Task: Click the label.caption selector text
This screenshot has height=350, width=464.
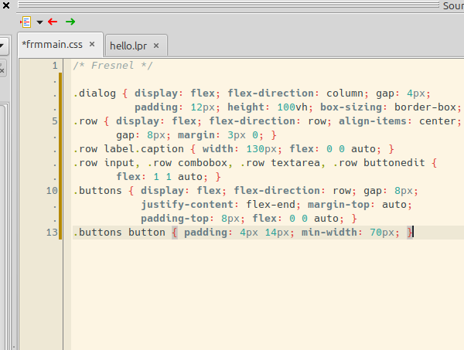Action: (x=144, y=148)
